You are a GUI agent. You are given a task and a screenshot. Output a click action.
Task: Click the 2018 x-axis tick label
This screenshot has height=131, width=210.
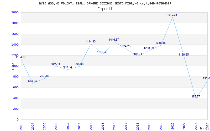138,125
